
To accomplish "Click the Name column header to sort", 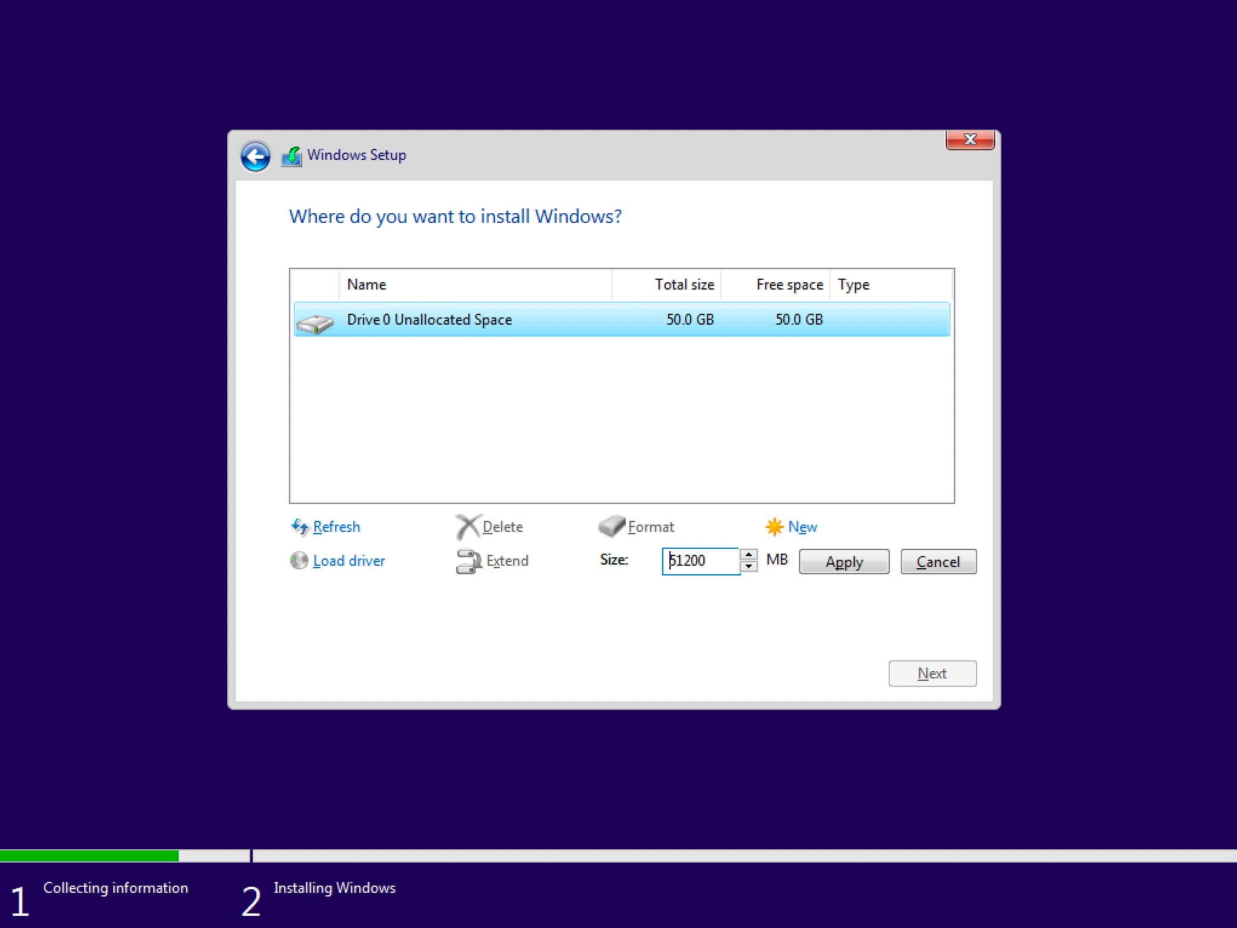I will pyautogui.click(x=365, y=285).
